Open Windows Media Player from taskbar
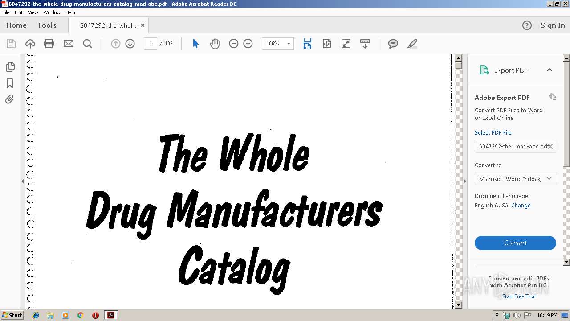Viewport: 570px width, 321px height. click(x=65, y=315)
